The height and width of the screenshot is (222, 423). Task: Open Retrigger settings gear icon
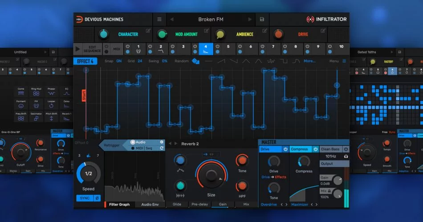162,142
